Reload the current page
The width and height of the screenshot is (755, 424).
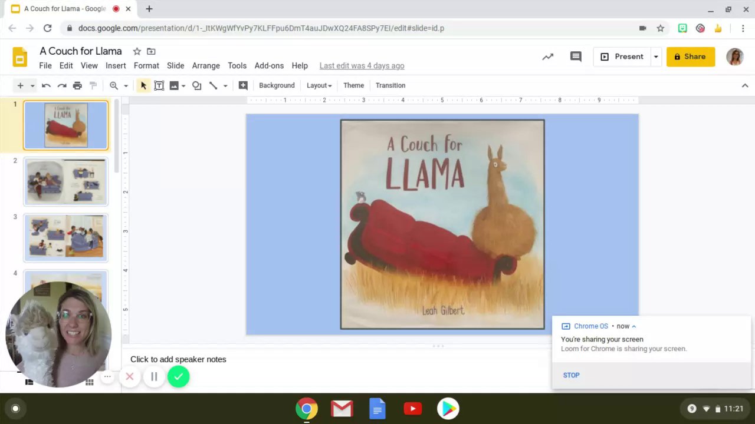point(48,28)
